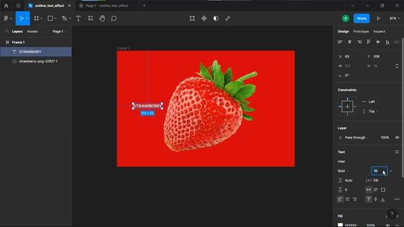
Task: Toggle constrain proportions lock
Action: (x=397, y=66)
